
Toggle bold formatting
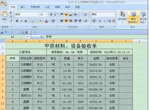[x=17, y=21]
